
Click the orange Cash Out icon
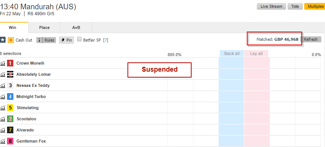[x=11, y=40]
